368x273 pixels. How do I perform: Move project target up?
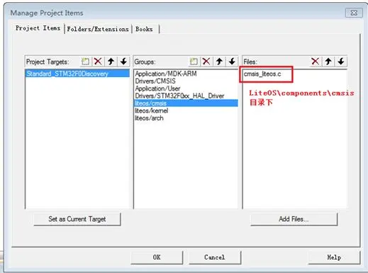[x=111, y=62]
